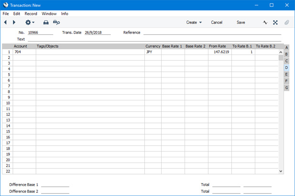
Task: Click the No. field with 10966
Action: (x=41, y=33)
